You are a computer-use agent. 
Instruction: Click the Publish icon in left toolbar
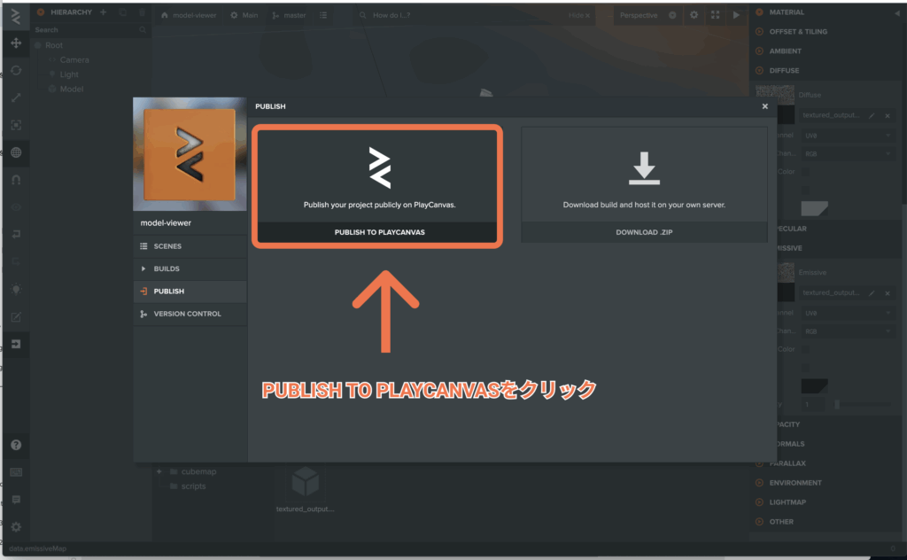(16, 344)
